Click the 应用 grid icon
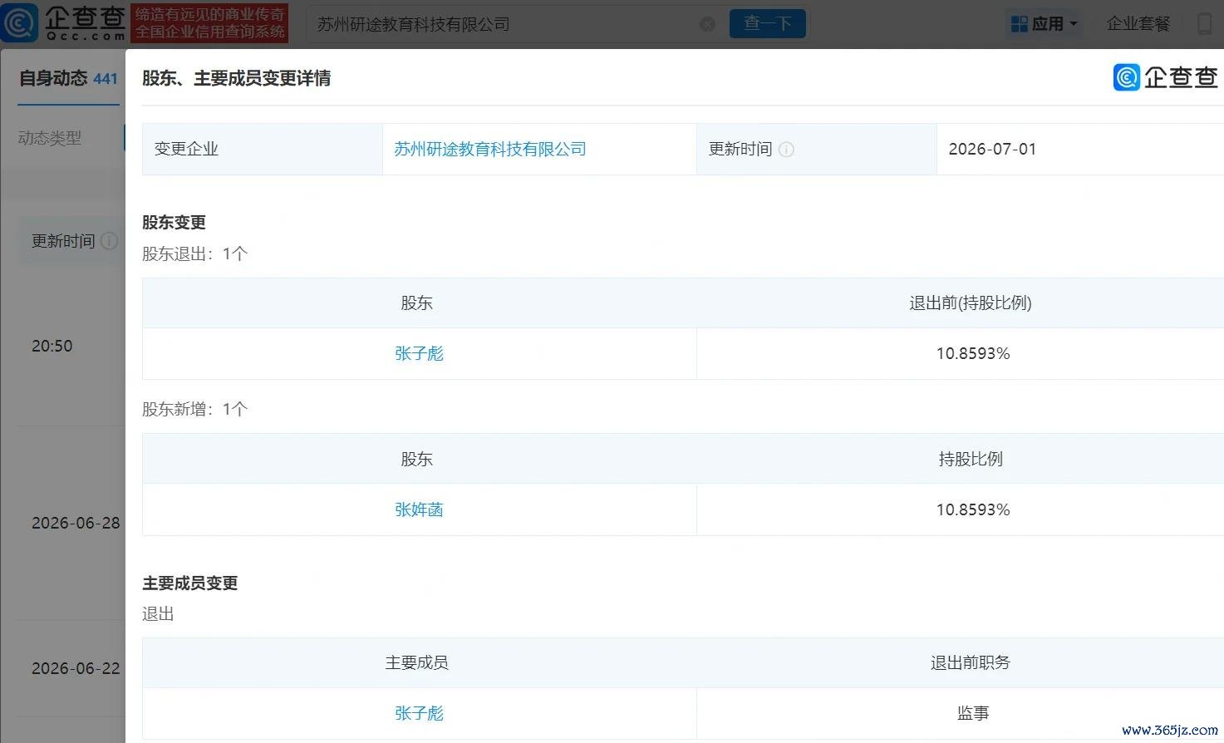1224x743 pixels. [x=1019, y=24]
